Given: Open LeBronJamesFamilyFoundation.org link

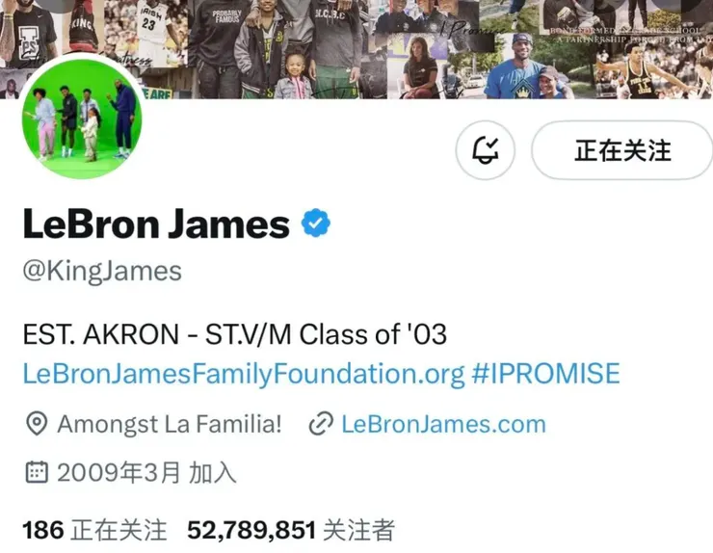Looking at the screenshot, I should pos(244,374).
